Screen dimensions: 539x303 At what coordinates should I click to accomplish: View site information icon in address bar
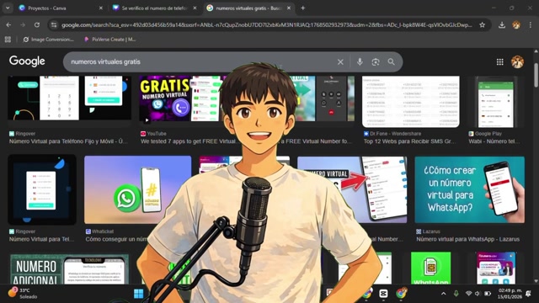[x=54, y=24]
